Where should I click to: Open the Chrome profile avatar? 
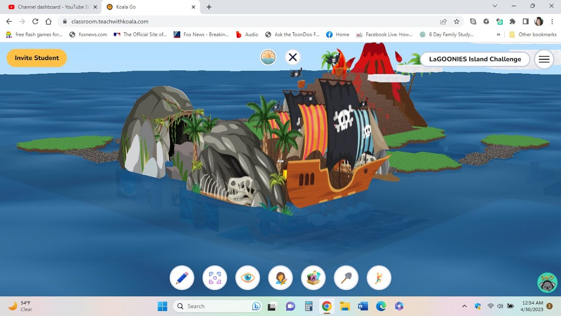(539, 22)
